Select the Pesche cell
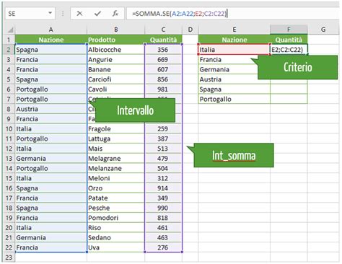This screenshot has height=264, width=342. click(115, 208)
